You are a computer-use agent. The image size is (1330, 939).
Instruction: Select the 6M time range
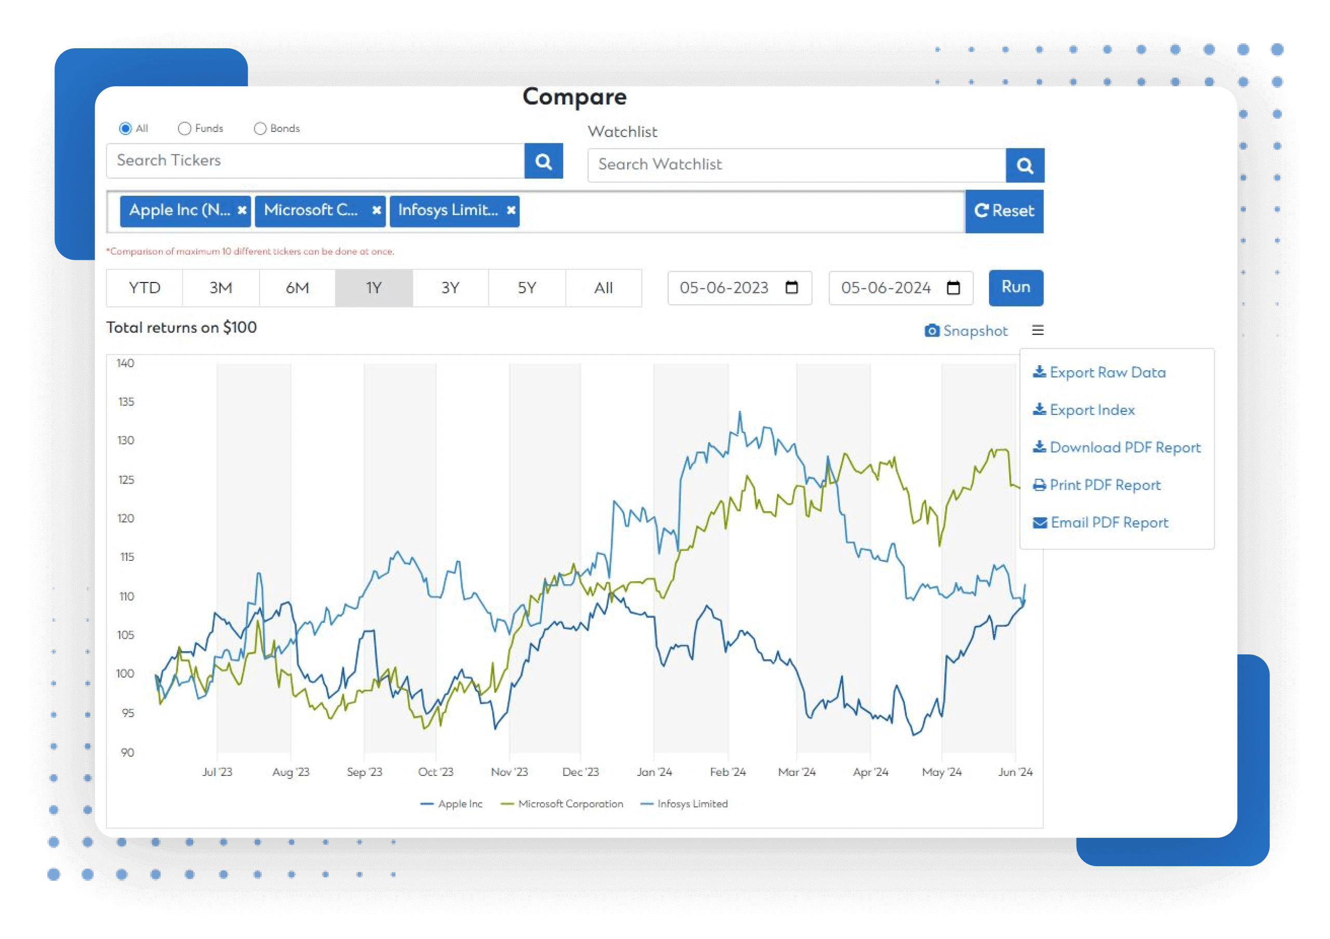click(297, 288)
